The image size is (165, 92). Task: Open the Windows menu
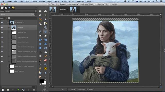[80, 2]
